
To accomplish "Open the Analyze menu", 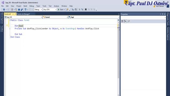I will pos(56,6).
